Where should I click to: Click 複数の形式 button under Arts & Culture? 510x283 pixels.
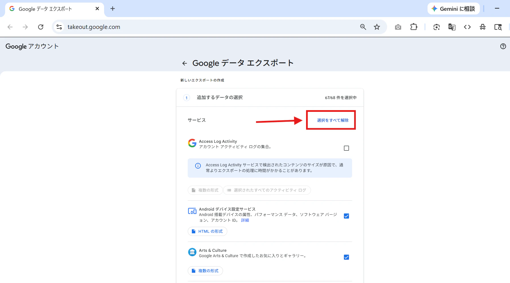[205, 271]
